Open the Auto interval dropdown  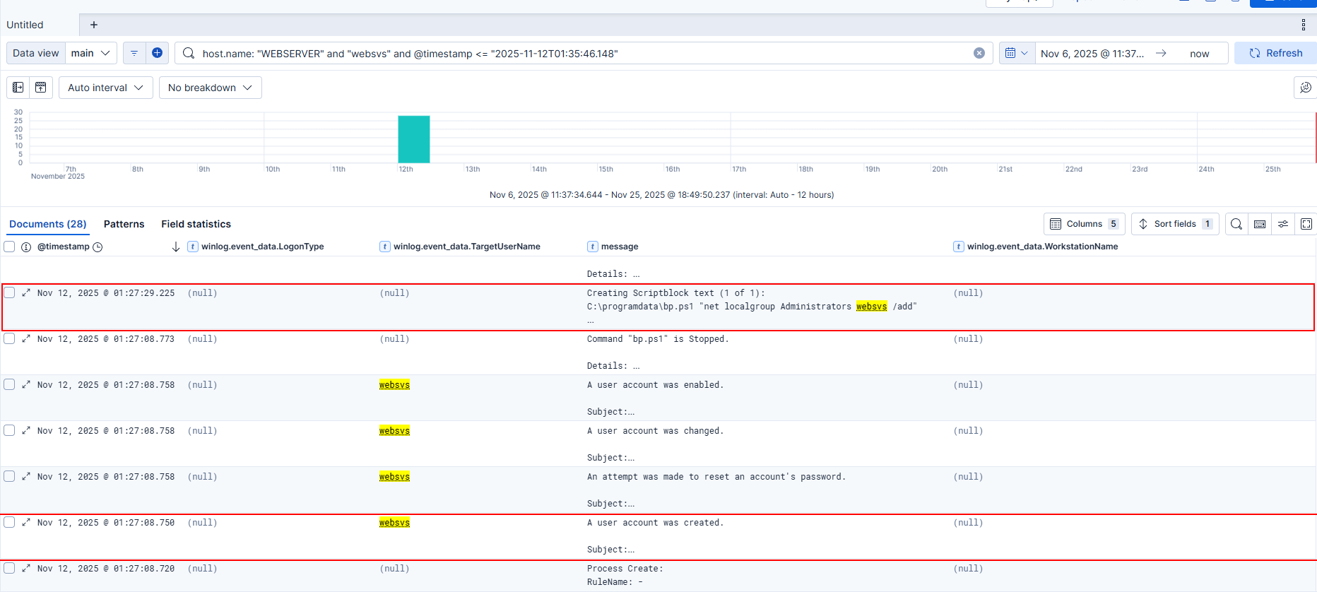(105, 88)
